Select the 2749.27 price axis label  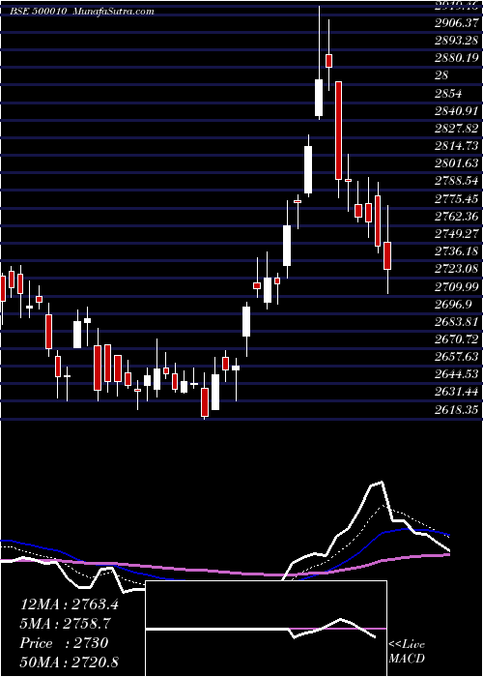point(457,234)
